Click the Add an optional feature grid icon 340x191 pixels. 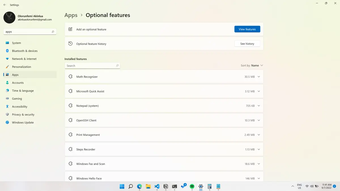[71, 29]
